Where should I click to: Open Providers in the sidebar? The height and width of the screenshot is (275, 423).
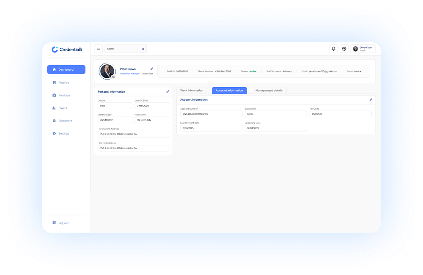pyautogui.click(x=64, y=95)
